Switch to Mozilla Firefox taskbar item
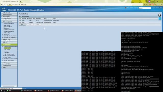This screenshot has height=92, width=163. coord(38,91)
